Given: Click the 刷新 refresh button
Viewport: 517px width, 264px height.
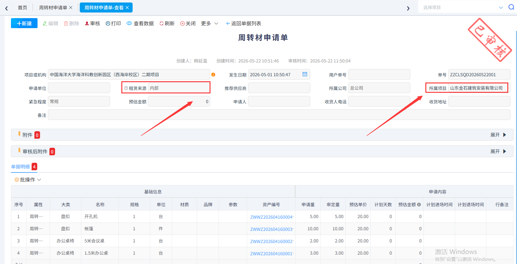Looking at the screenshot, I should (167, 23).
